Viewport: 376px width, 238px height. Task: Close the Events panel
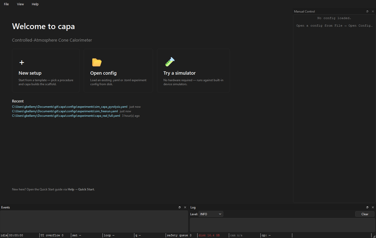tap(185, 207)
